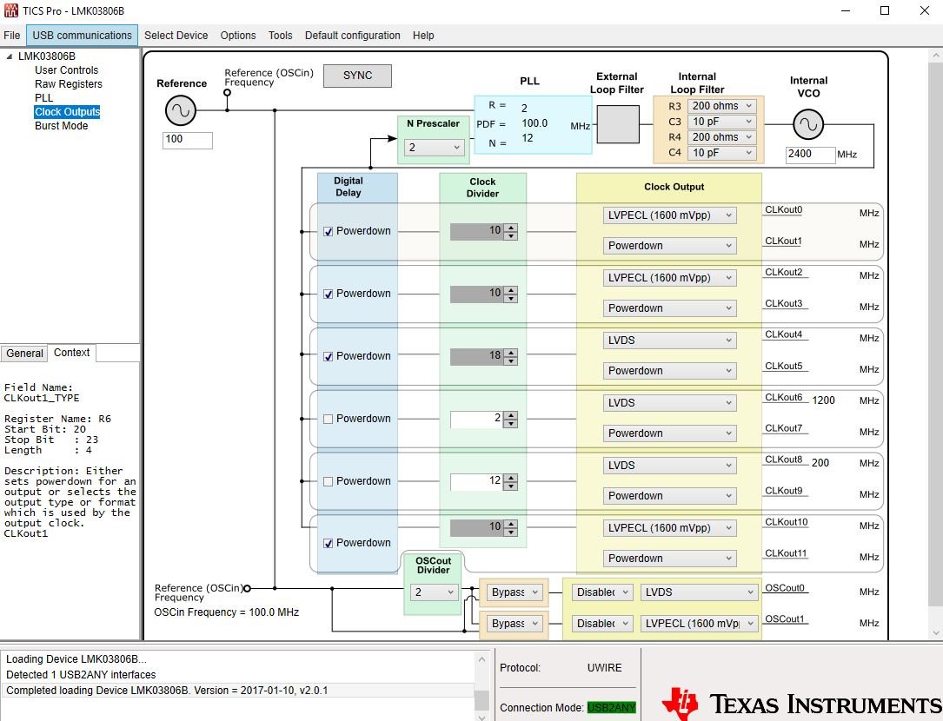Image resolution: width=943 pixels, height=721 pixels.
Task: Open Burst Mode page in tree
Action: (x=62, y=126)
